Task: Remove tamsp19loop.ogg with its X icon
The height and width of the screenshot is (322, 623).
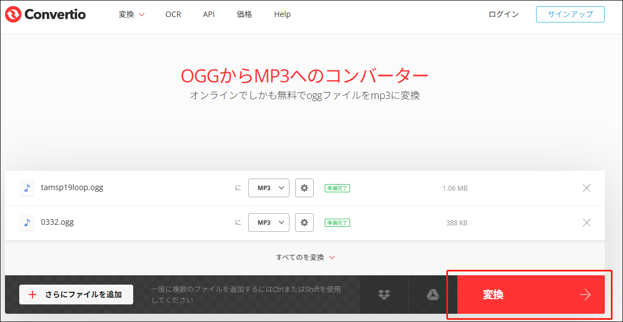Action: pyautogui.click(x=587, y=188)
